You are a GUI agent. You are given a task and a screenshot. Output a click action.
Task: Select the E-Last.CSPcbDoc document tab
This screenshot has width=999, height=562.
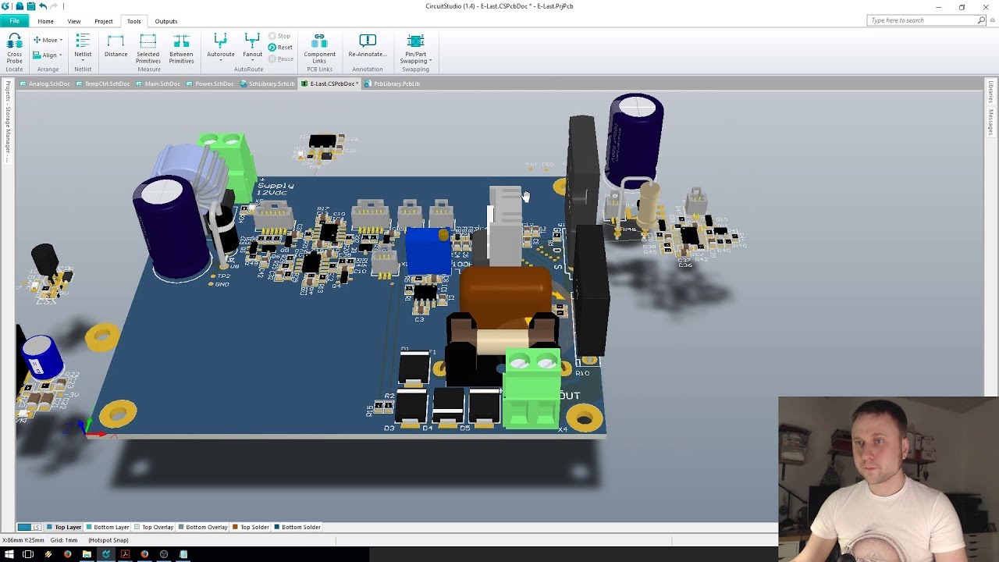point(330,84)
